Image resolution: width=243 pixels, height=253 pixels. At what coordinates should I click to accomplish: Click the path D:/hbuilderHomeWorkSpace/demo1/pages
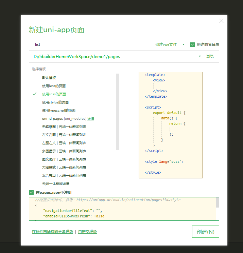[x=77, y=57]
